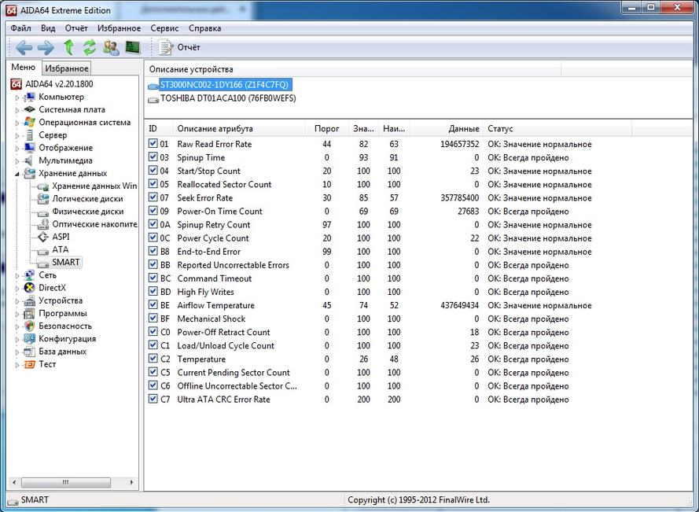Click the Тест icon in the tree
This screenshot has width=699, height=512.
tap(30, 364)
